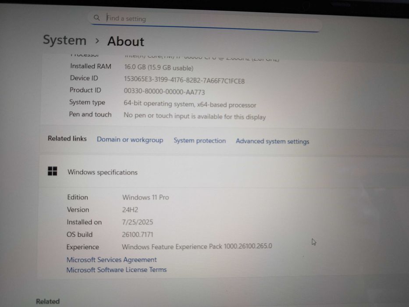This screenshot has height=307, width=409.
Task: Click the Related links label
Action: [67, 138]
